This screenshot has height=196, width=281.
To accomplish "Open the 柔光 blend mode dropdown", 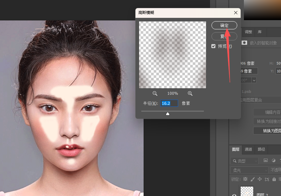I will click(249, 170).
